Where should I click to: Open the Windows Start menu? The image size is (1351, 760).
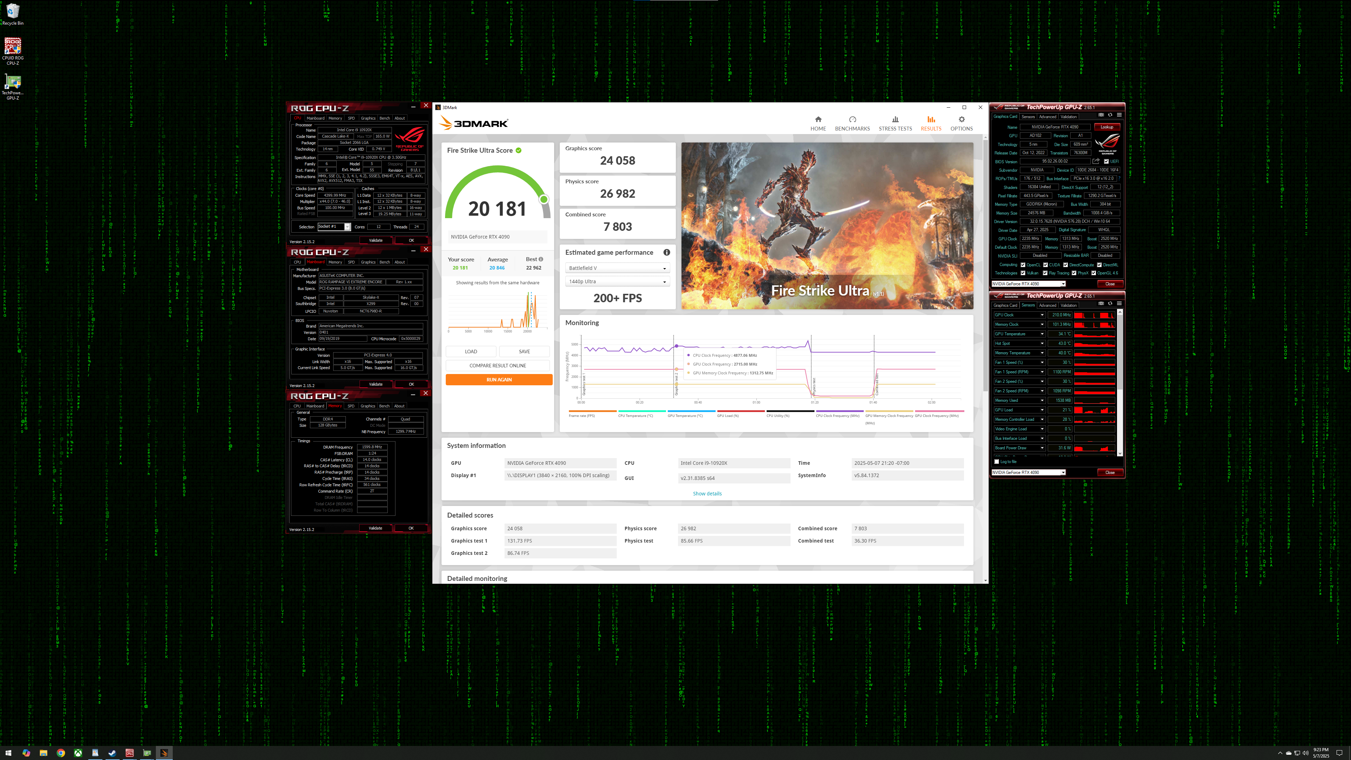tap(8, 753)
